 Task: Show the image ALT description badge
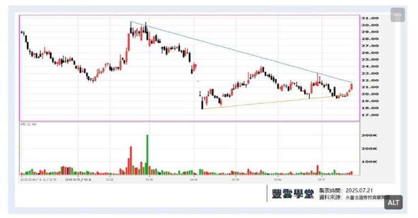[393, 203]
